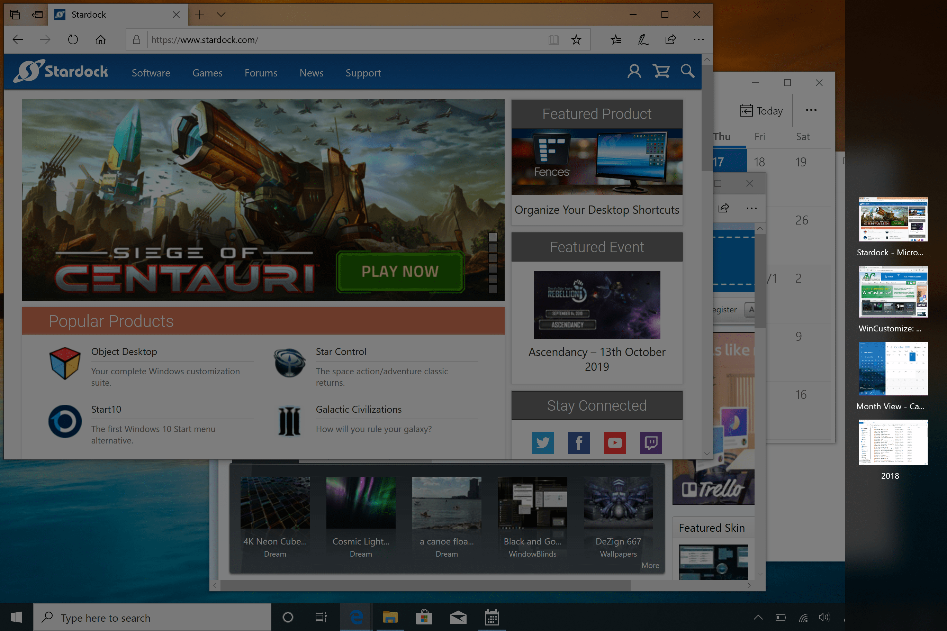Open the Windows Start menu

(17, 617)
